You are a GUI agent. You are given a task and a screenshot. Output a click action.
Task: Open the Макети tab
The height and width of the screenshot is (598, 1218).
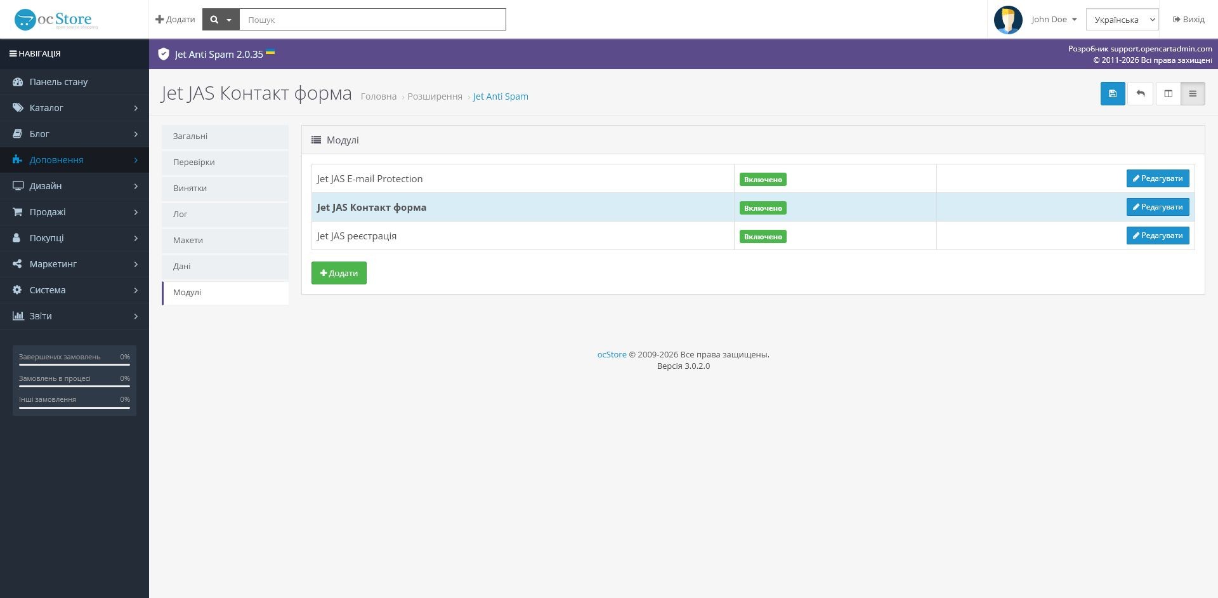225,241
